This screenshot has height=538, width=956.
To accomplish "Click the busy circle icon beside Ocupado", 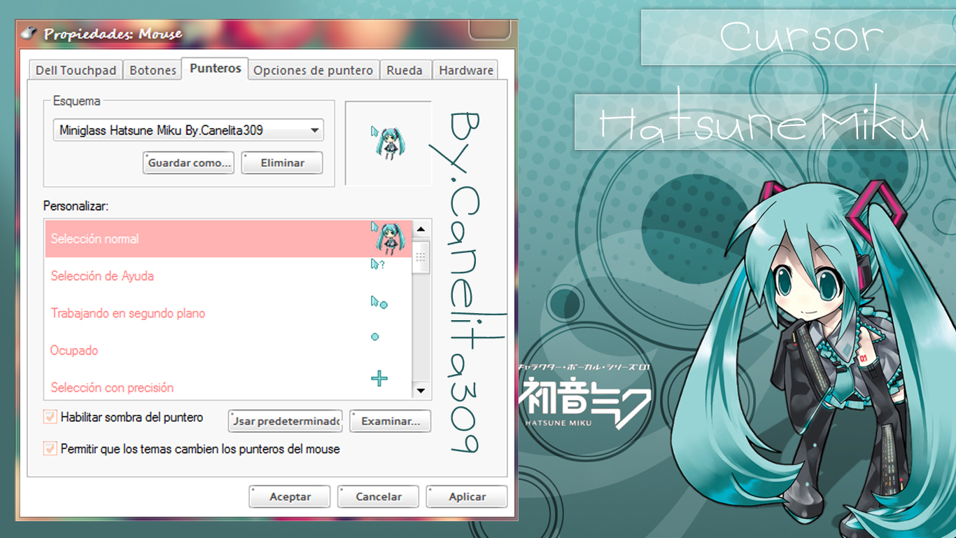I will [x=375, y=337].
